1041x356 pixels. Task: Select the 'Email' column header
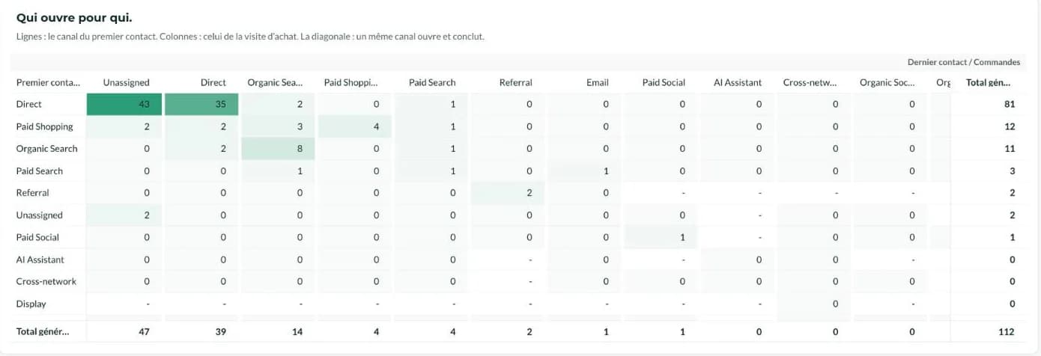click(x=598, y=82)
